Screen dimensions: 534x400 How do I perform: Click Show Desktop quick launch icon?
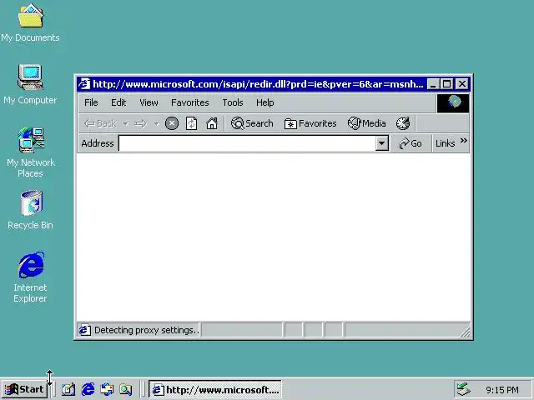(x=68, y=389)
